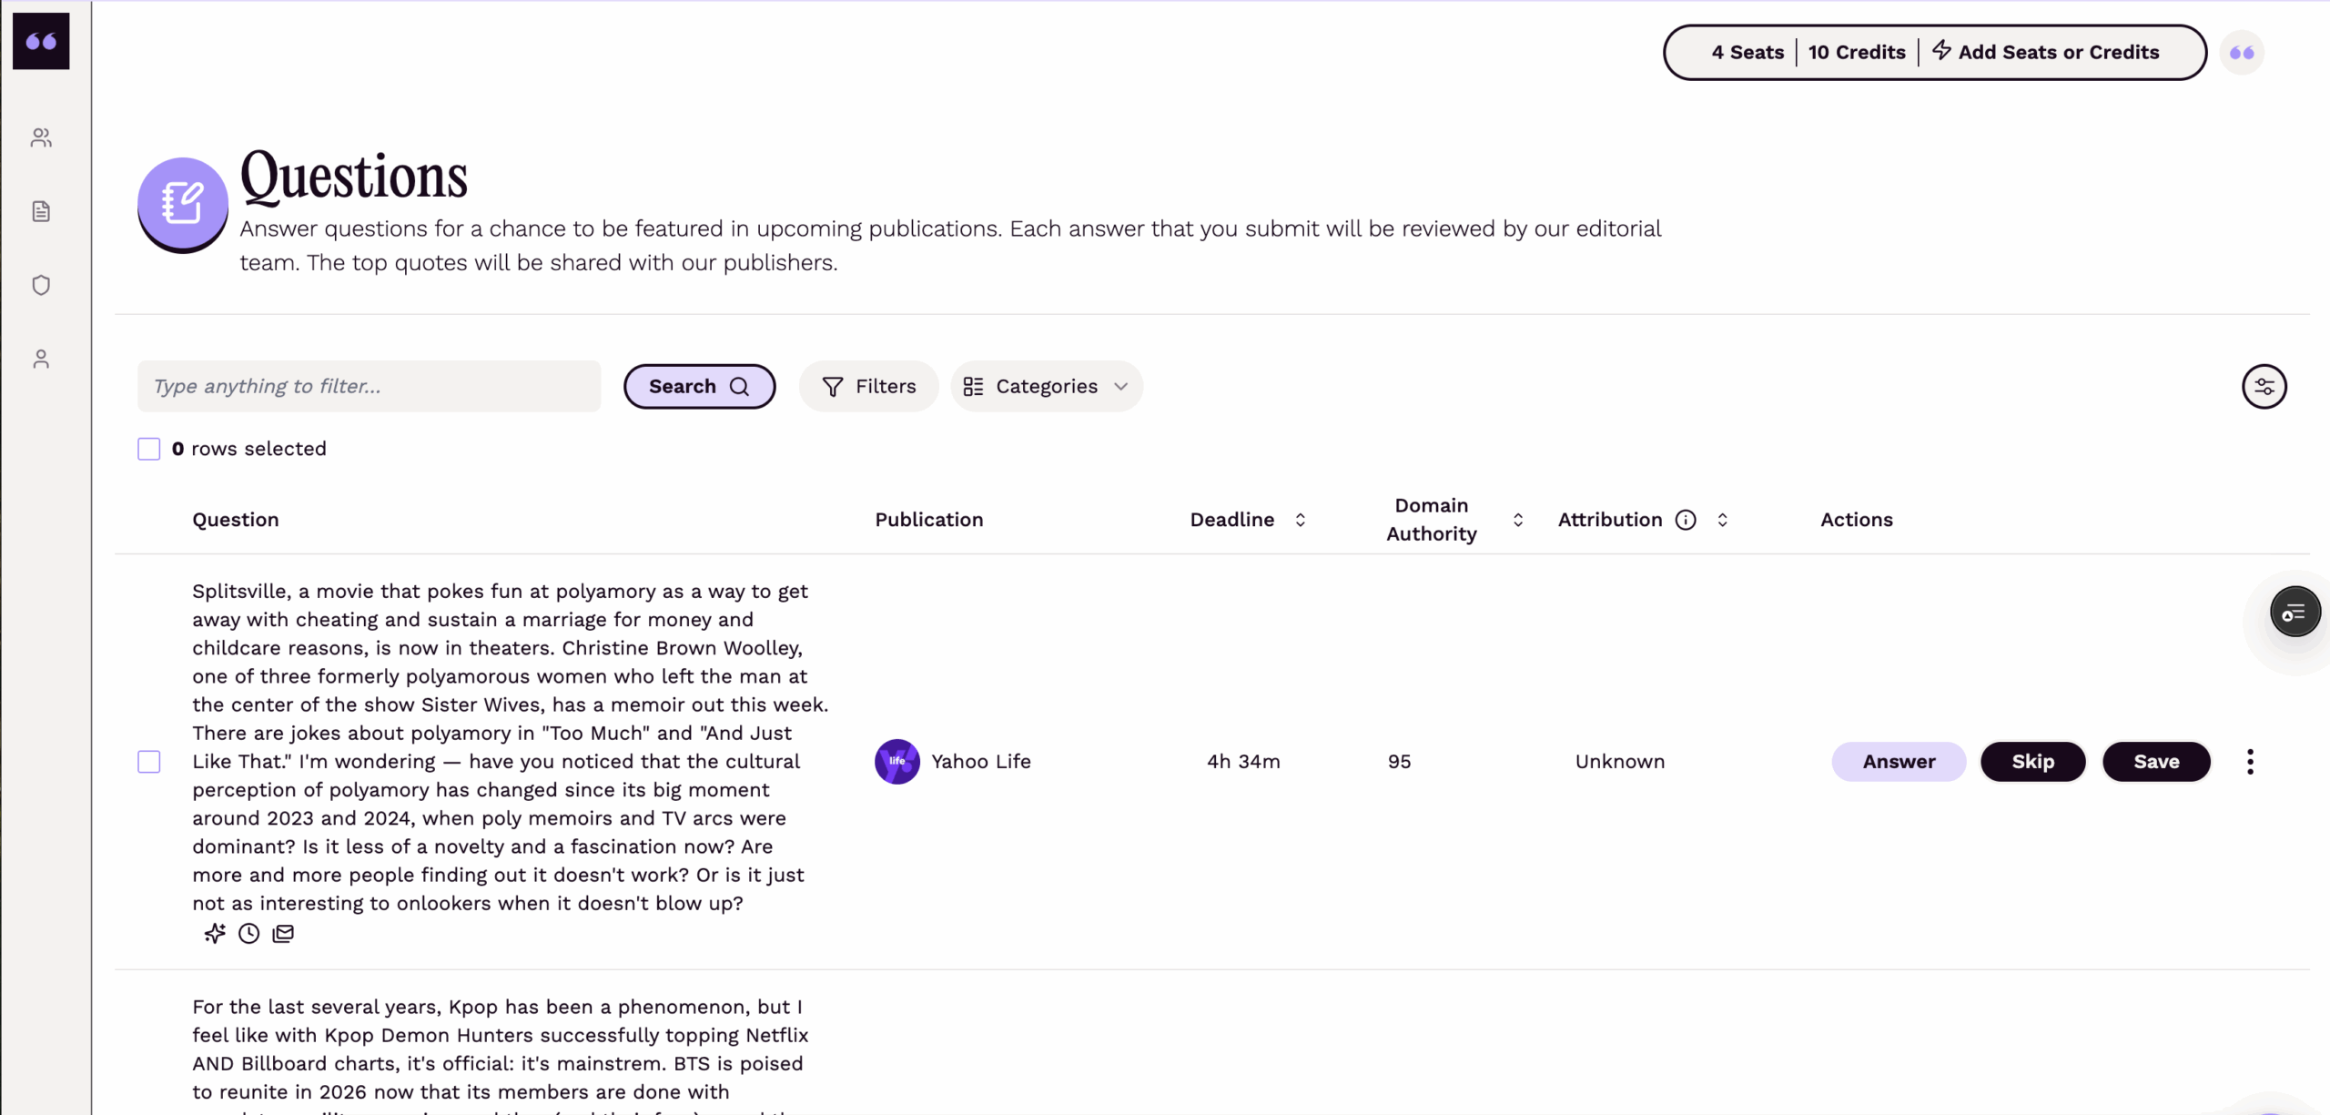Image resolution: width=2330 pixels, height=1115 pixels.
Task: Click the floating list-settings icon on the right edge
Action: click(2295, 611)
